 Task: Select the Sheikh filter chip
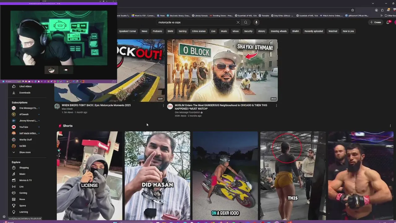coord(295,31)
